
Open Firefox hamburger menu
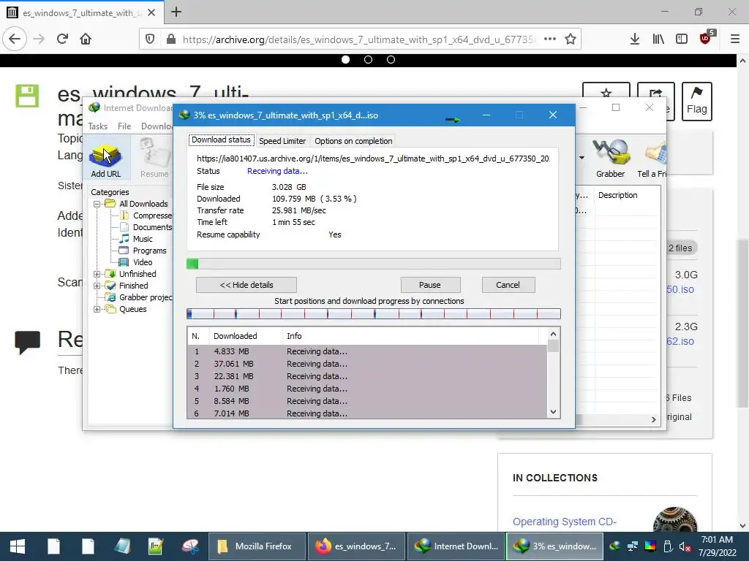click(x=735, y=39)
